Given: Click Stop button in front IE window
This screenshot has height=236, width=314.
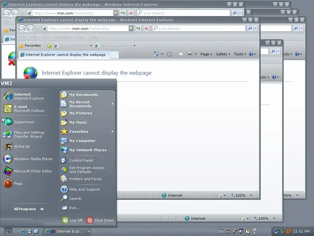Looking at the screenshot, I should tap(146, 29).
